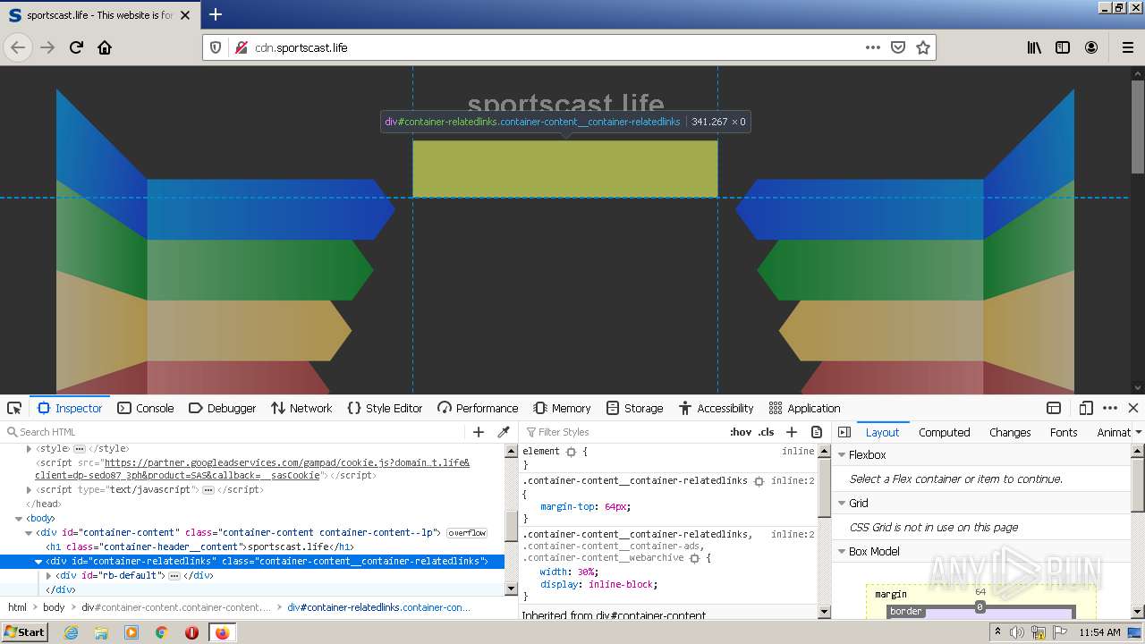This screenshot has height=644, width=1145.
Task: Collapse the body node
Action: 18,519
